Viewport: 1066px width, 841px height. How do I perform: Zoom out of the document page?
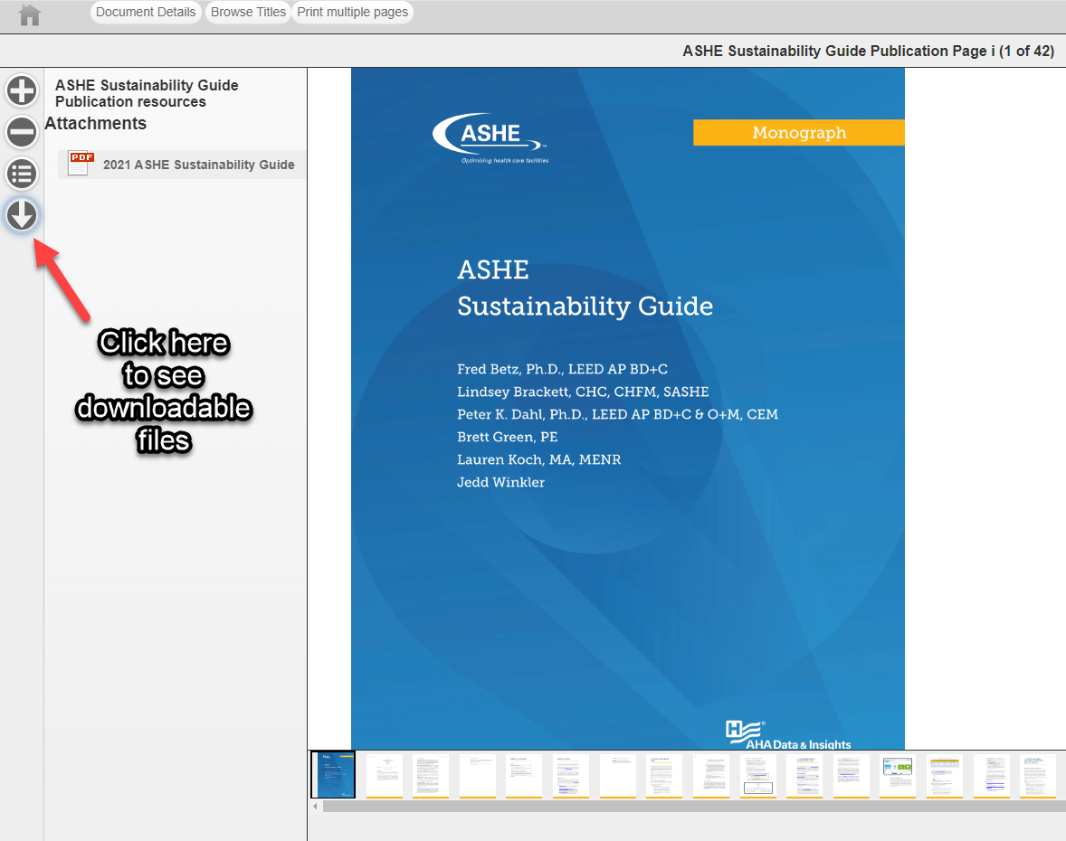[x=22, y=132]
